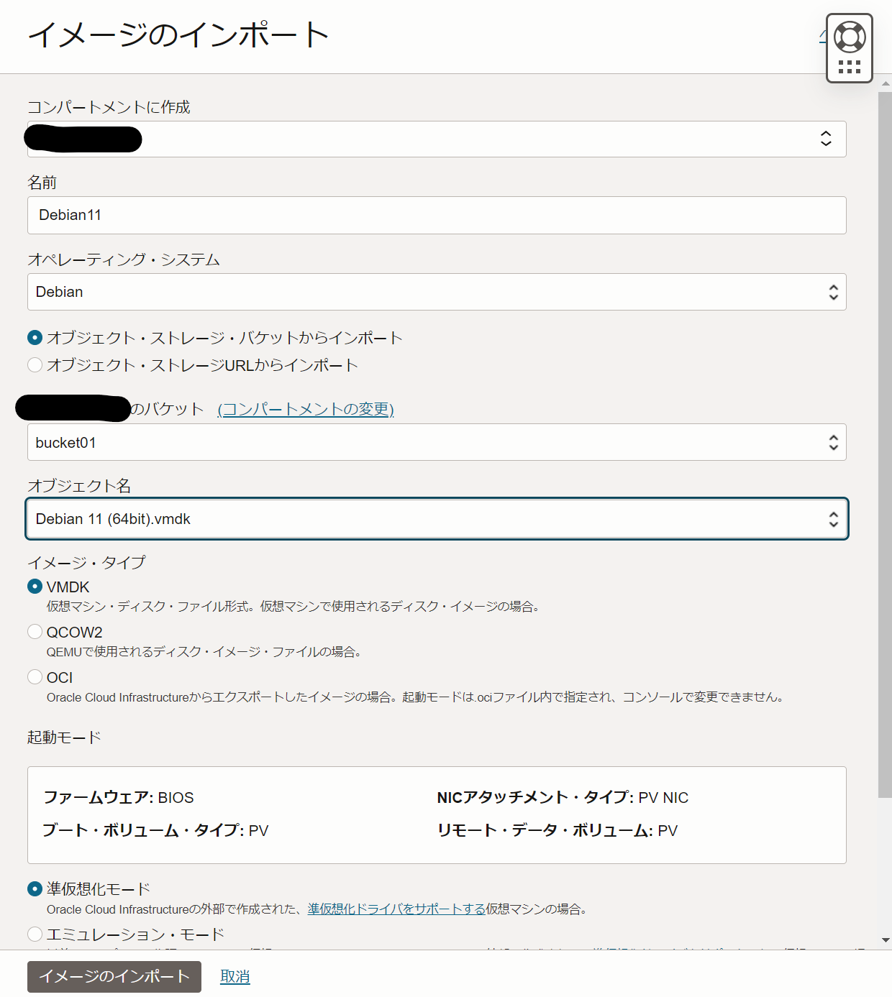Click the オブジェクト名 label
Screen dimensions: 892x997
(79, 486)
